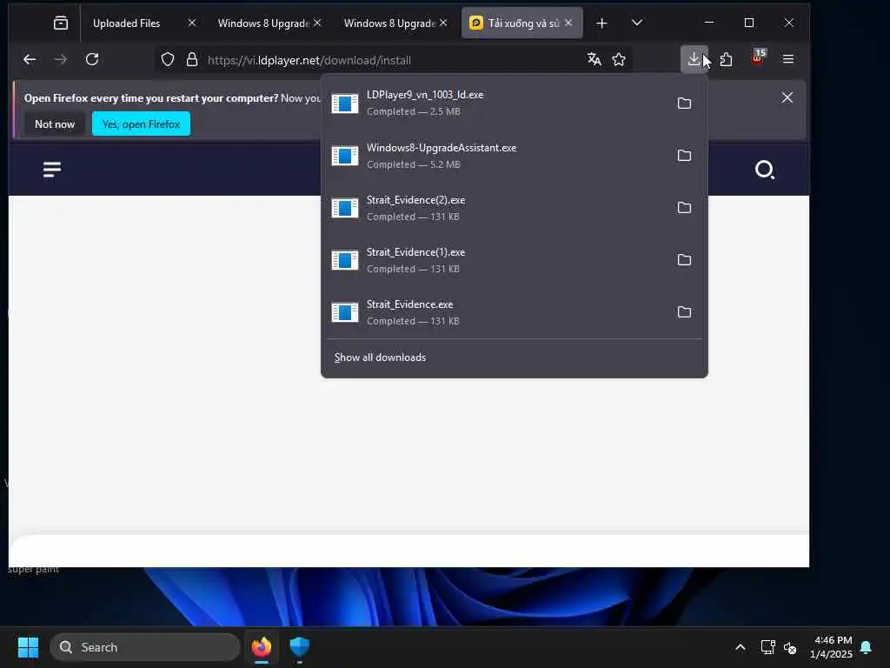Open the Windows Start menu

coord(28,647)
